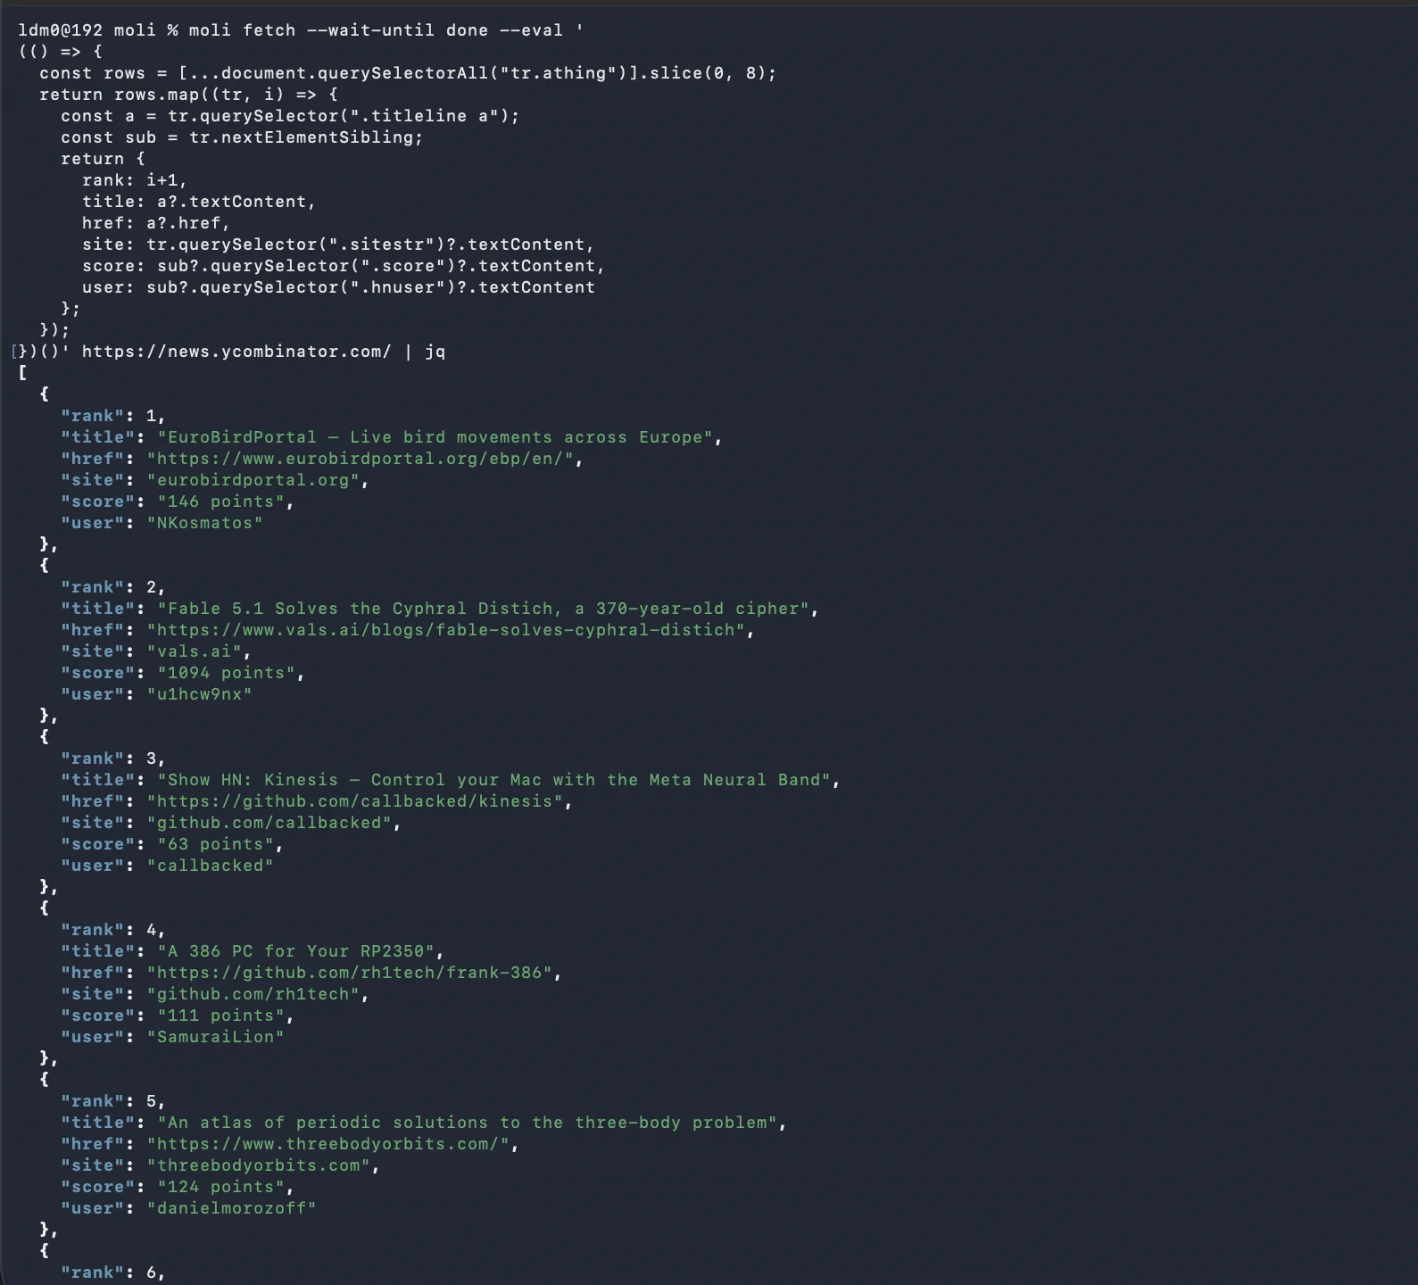
Task: Click the user value "u1hcw9nx"
Action: [200, 694]
